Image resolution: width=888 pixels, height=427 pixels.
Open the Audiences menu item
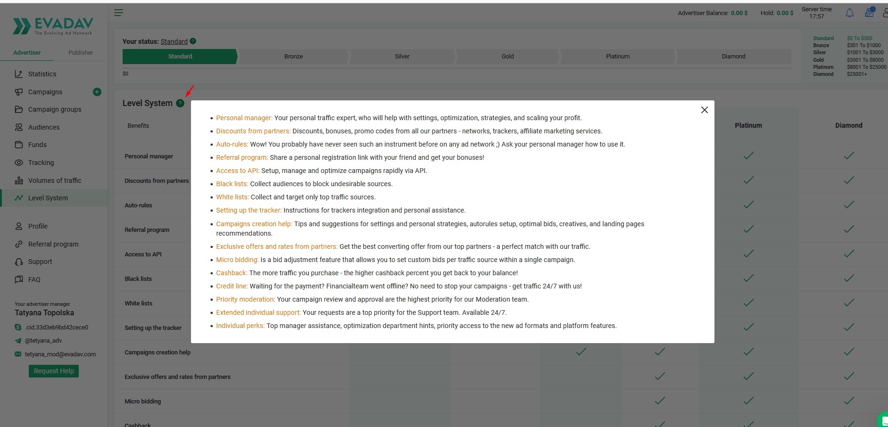44,127
